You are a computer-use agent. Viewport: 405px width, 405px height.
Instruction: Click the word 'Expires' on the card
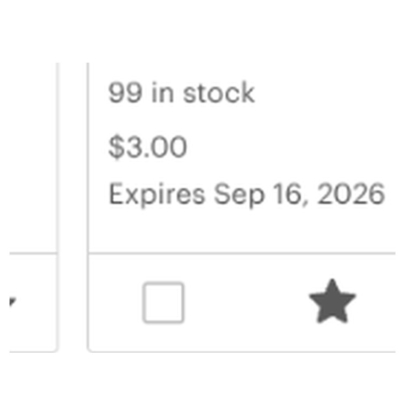point(157,194)
